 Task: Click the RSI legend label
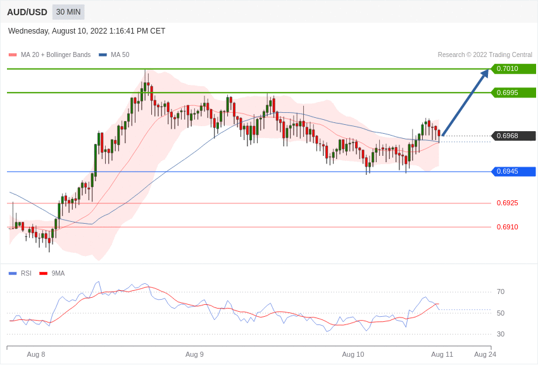tap(26, 273)
